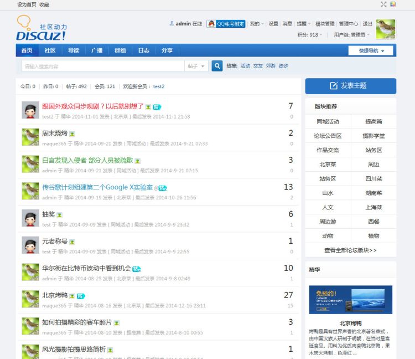Go to the 首页 nav tab
The height and width of the screenshot is (359, 415).
pyautogui.click(x=27, y=50)
